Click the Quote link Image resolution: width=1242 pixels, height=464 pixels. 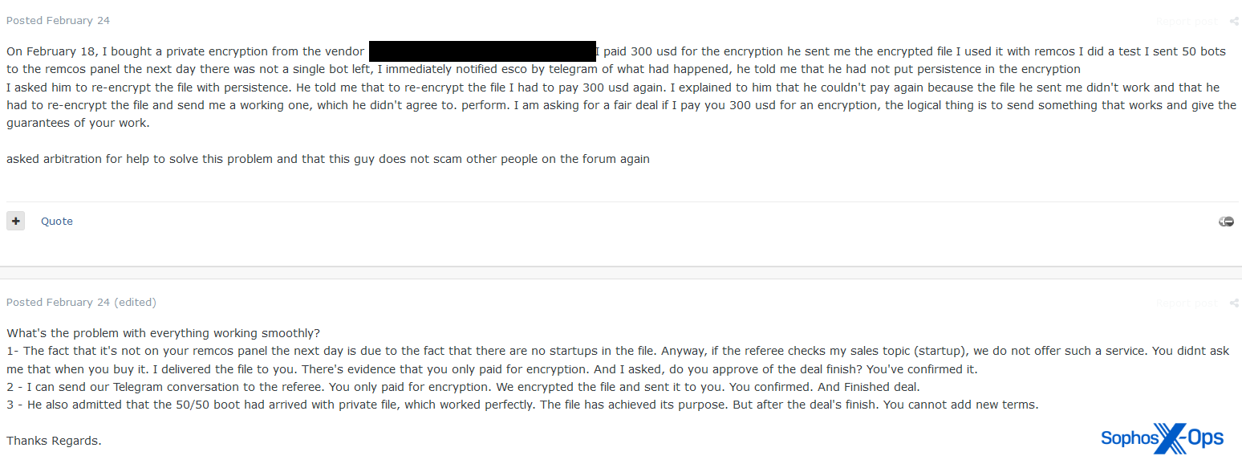[56, 221]
